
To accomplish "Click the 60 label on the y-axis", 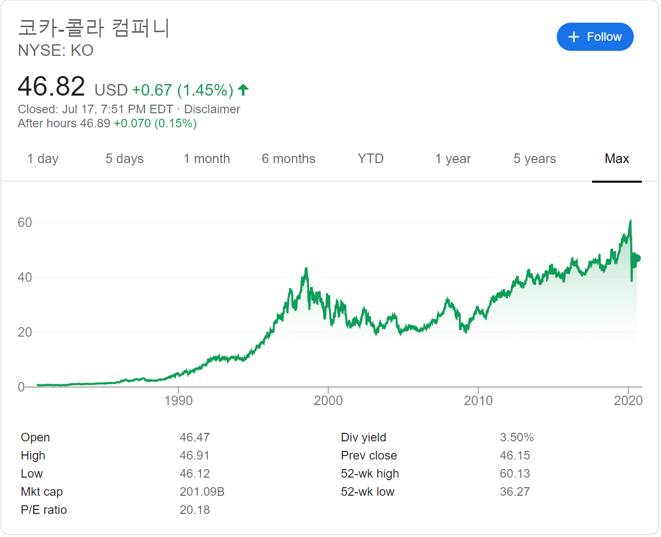I will pos(25,222).
